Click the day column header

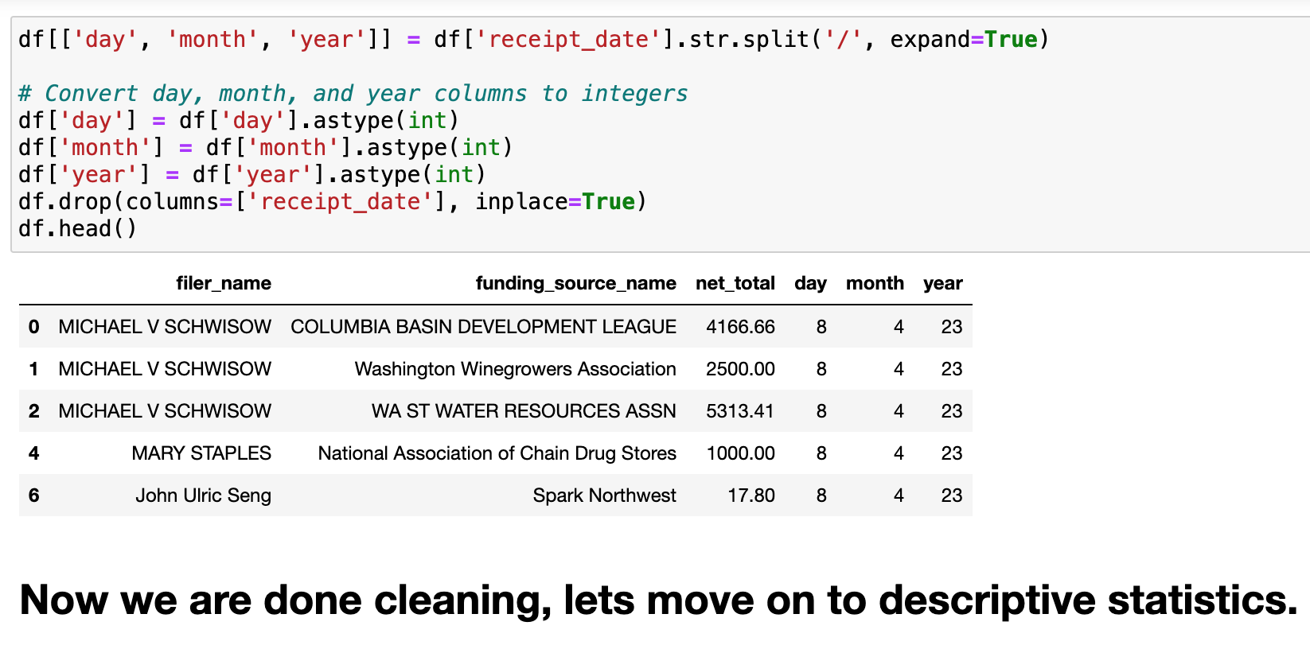point(810,284)
